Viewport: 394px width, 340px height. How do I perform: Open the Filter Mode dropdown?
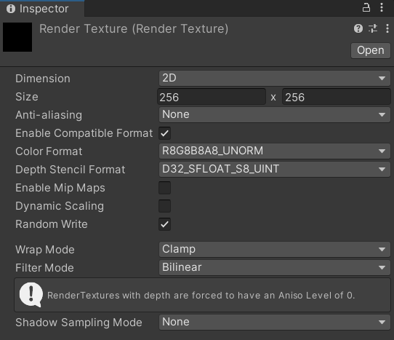(274, 267)
